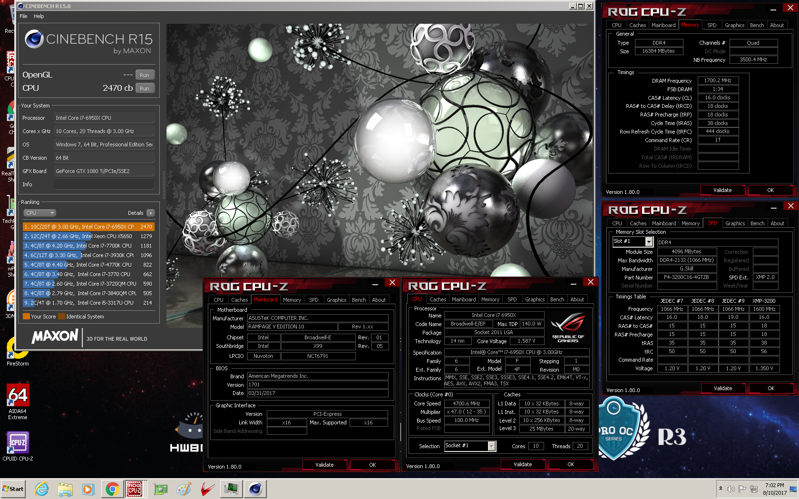Click the Show Desktop button in tray

pos(793,489)
